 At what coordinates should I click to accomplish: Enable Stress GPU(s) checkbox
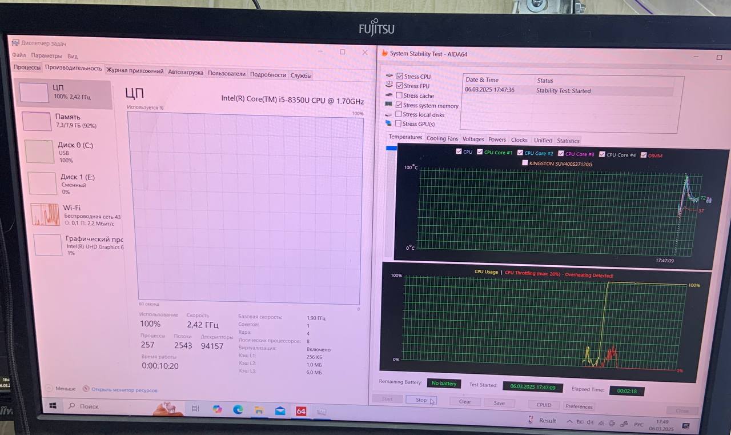point(398,123)
